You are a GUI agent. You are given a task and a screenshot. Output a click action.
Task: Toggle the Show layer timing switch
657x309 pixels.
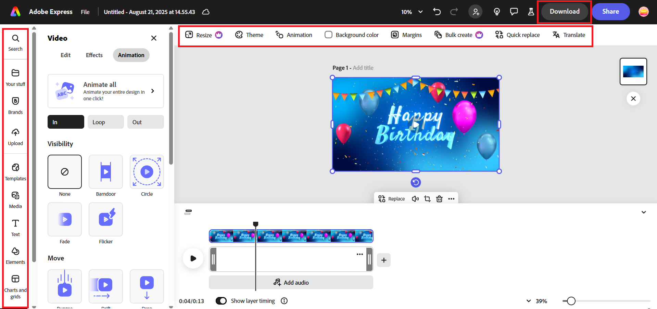221,301
